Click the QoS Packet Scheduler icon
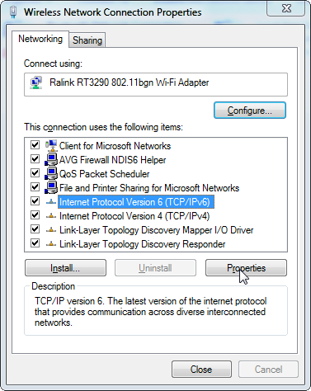 [x=51, y=173]
